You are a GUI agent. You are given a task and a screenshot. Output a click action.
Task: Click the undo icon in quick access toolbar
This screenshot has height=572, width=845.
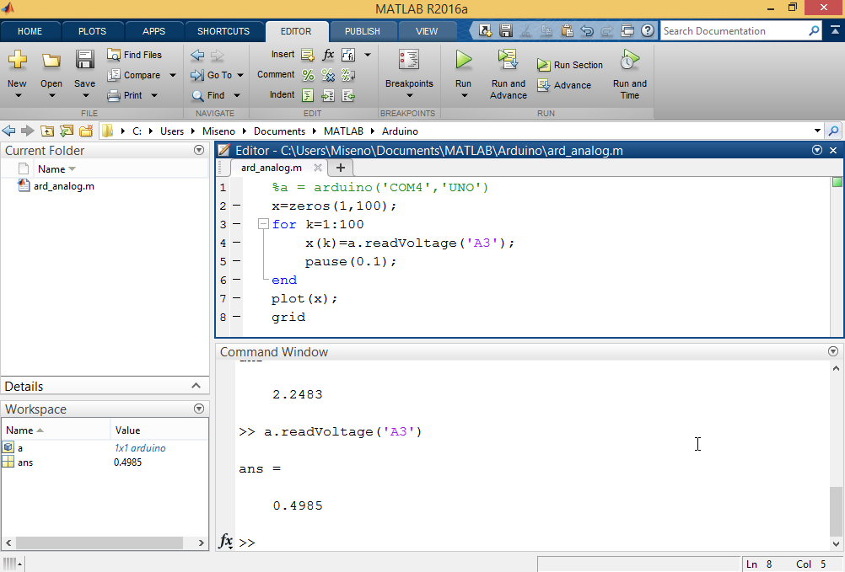click(587, 30)
